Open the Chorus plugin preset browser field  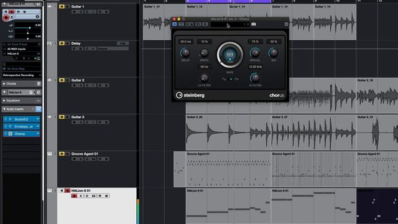(228, 24)
